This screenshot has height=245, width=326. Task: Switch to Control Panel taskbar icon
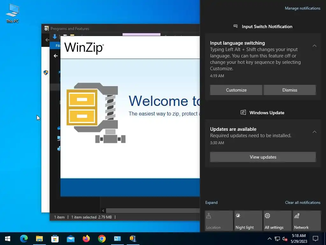[117, 239]
